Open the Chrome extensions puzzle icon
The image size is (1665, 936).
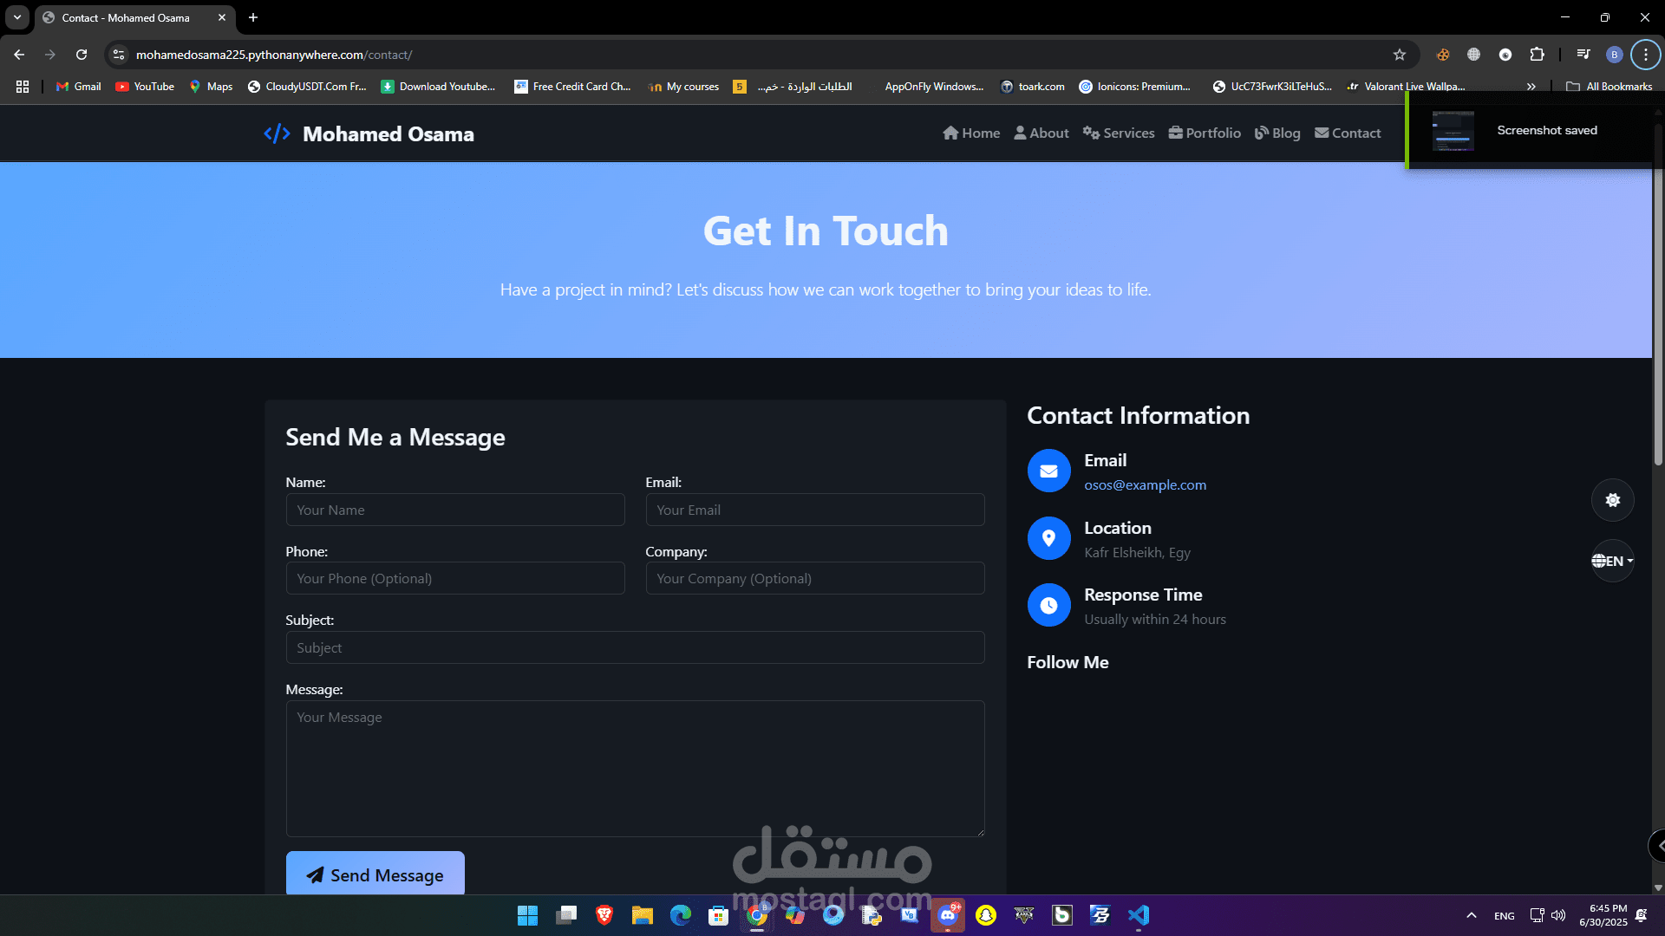[1537, 55]
